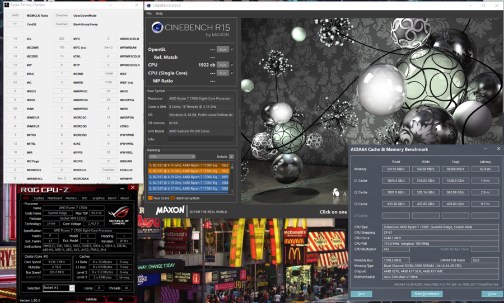Click the AIDA64 Motherboard field Asus Crosshair VI Hero
Screen dimensions: 504x303
pyautogui.click(x=440, y=277)
